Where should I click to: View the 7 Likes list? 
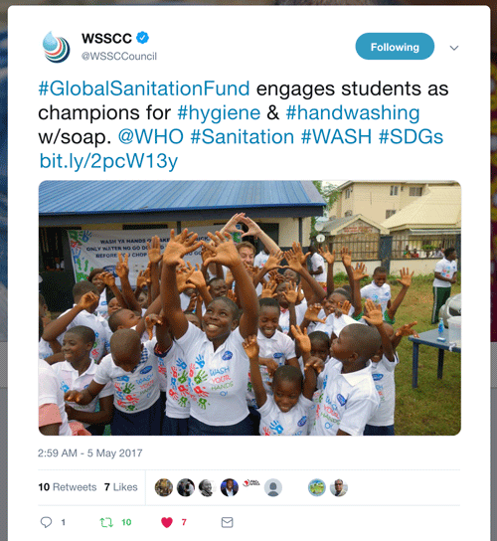tap(120, 487)
